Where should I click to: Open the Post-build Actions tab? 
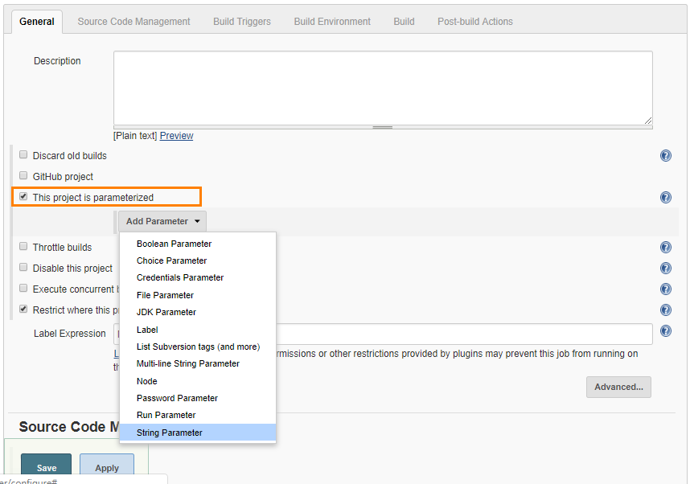click(x=474, y=22)
